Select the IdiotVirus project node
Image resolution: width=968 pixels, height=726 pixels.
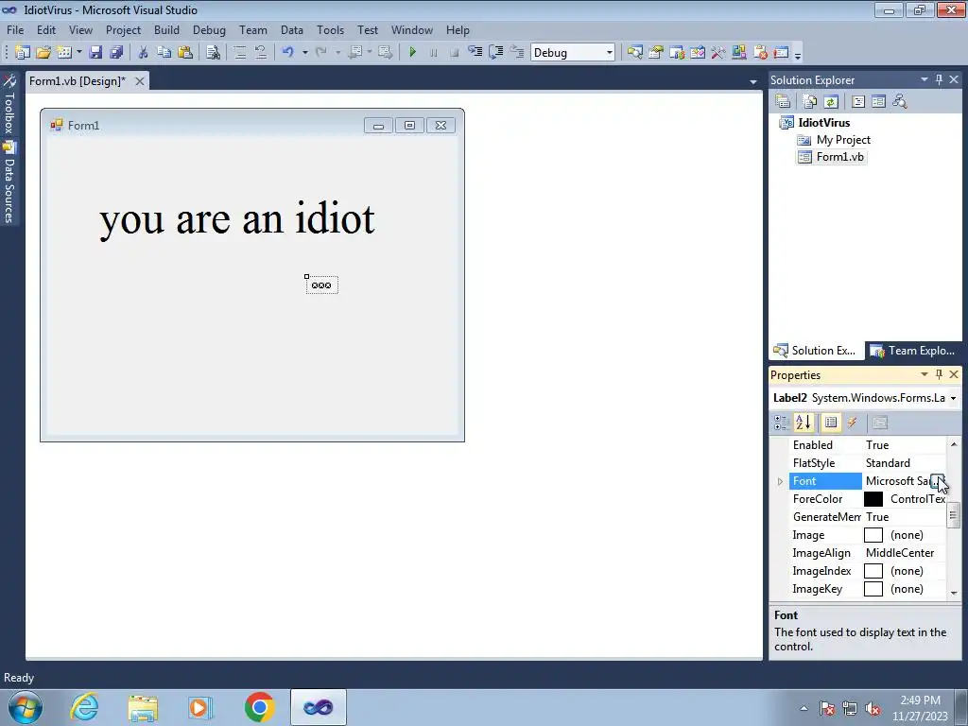click(x=823, y=123)
